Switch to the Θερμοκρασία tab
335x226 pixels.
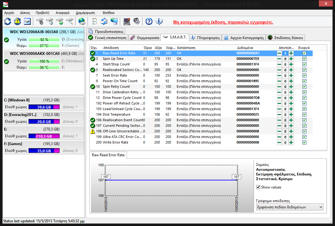click(x=145, y=38)
